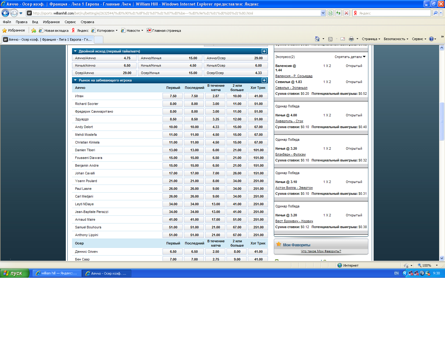Click the Print icon in command bar

tap(351, 39)
